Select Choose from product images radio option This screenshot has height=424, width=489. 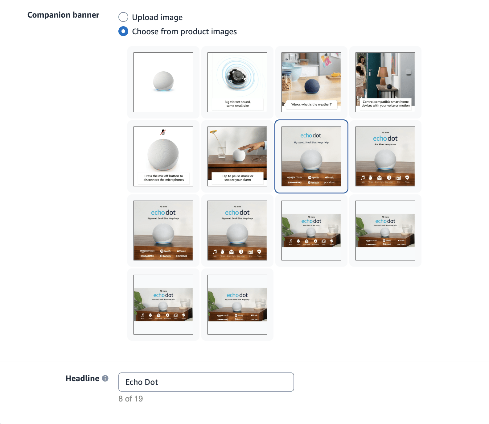click(x=123, y=31)
